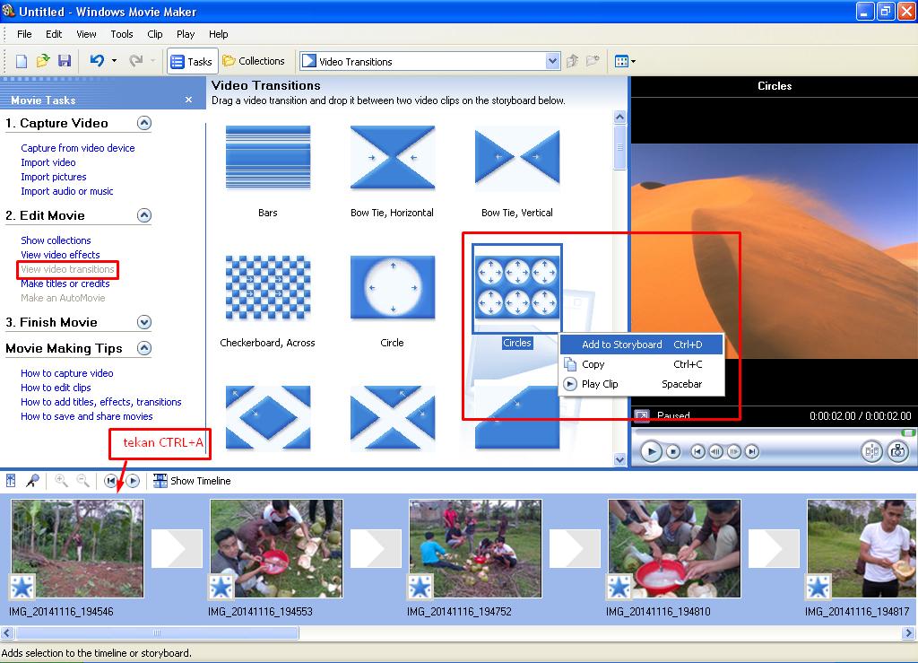Screen dimensions: 918x663
Task: Click the Up One Level icon
Action: 573,61
